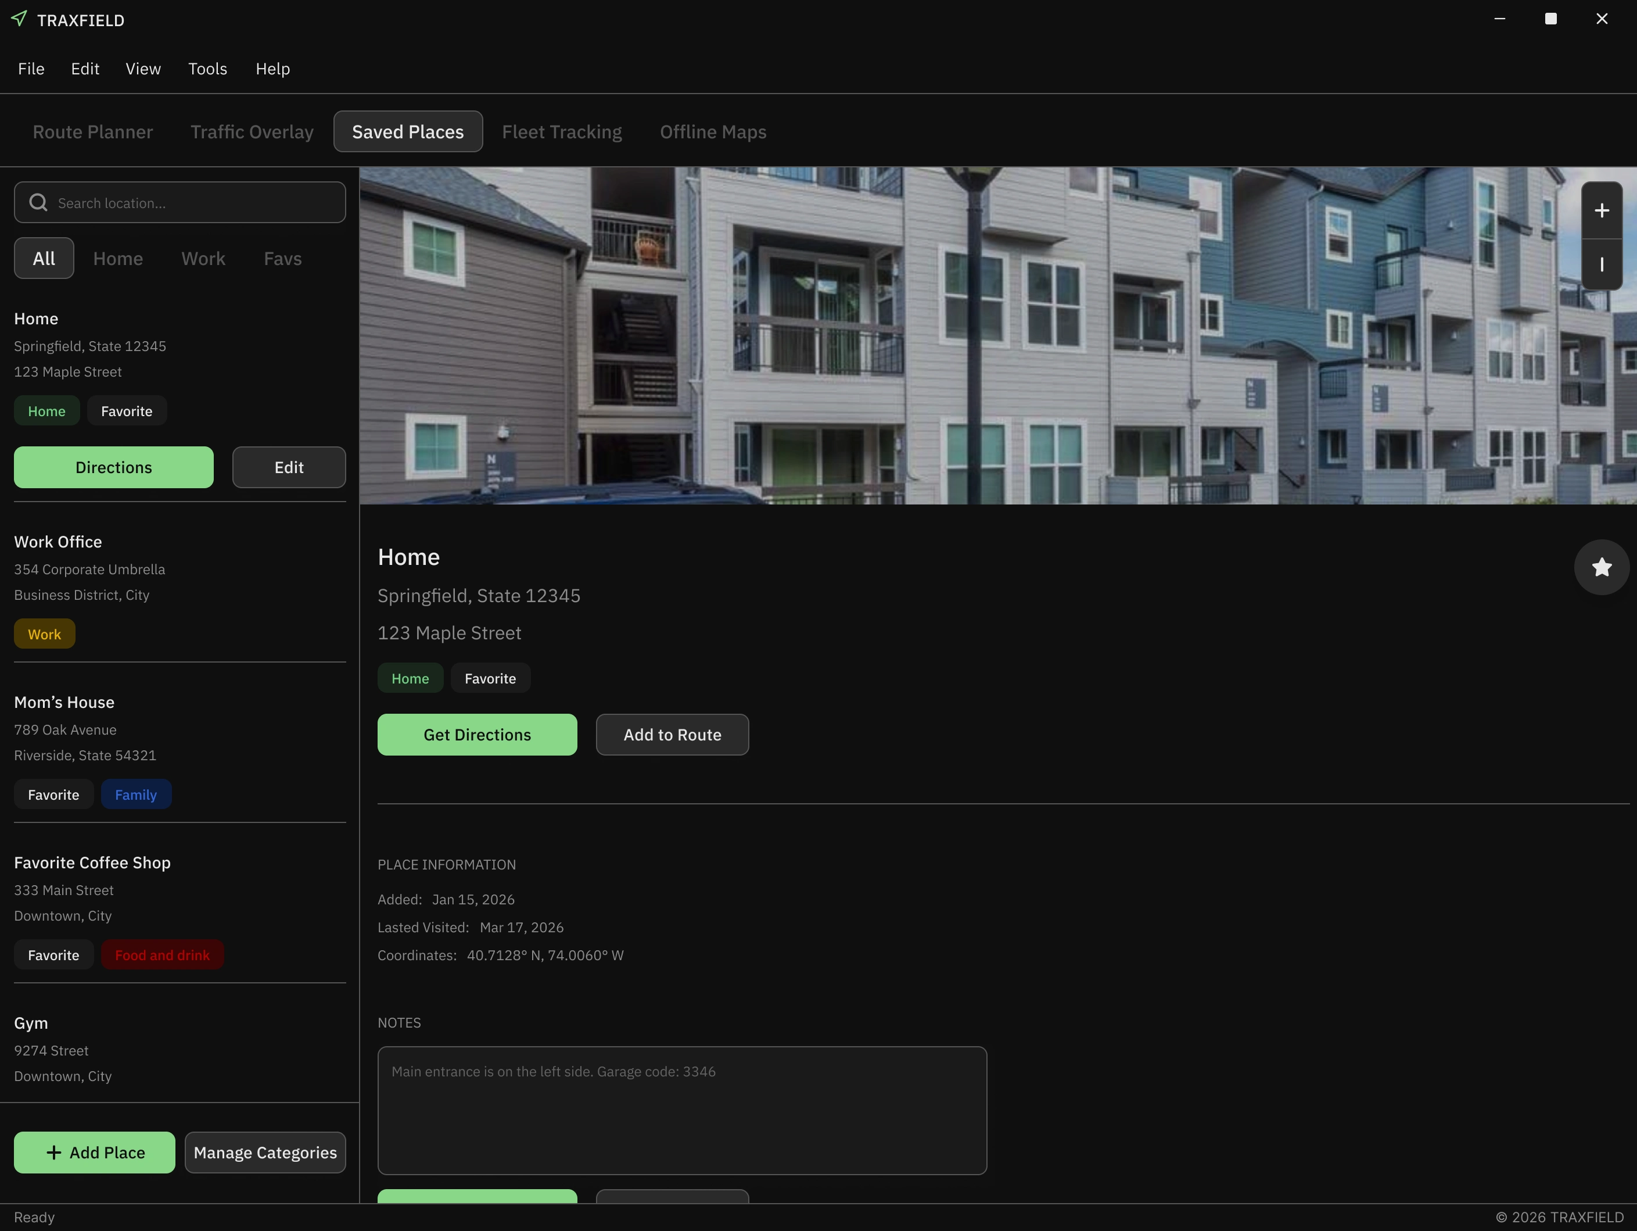Click the search magnifier icon

[x=38, y=203]
